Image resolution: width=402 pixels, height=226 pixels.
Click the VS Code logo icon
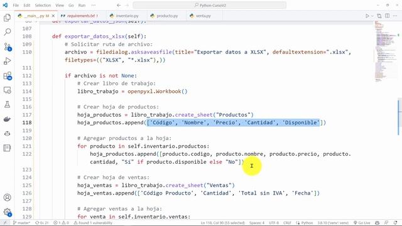pos(5,5)
